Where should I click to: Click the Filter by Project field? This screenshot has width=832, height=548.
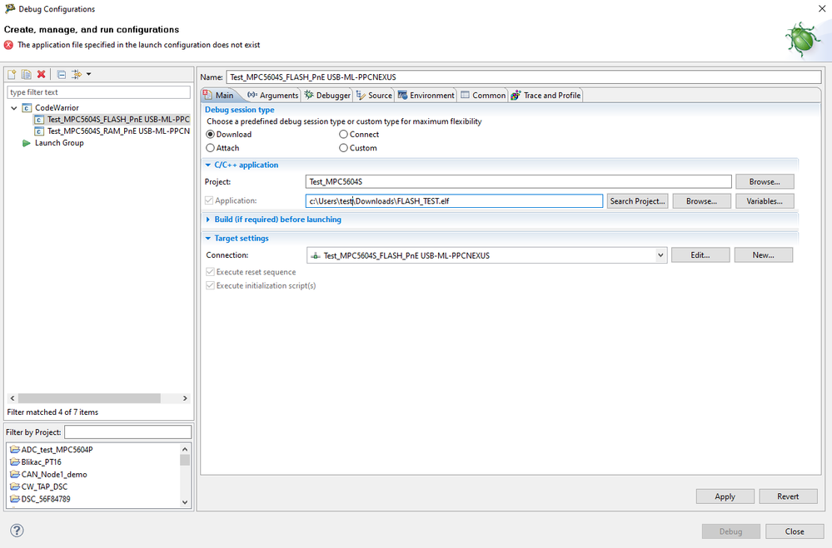(128, 432)
